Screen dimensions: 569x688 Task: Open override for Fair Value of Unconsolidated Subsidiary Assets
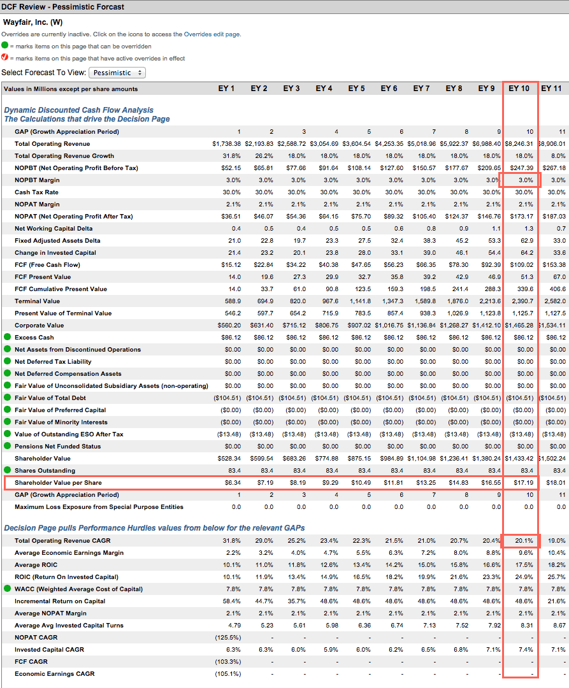(8, 385)
